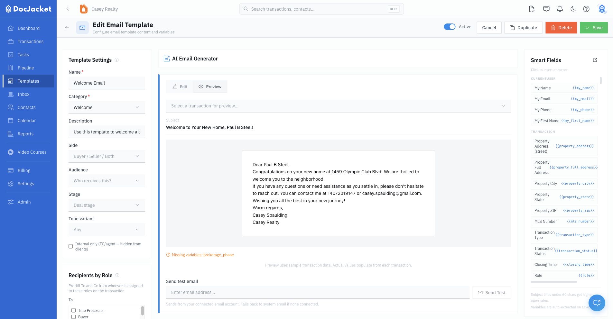
Task: Focus the search transactions field
Action: click(x=321, y=9)
